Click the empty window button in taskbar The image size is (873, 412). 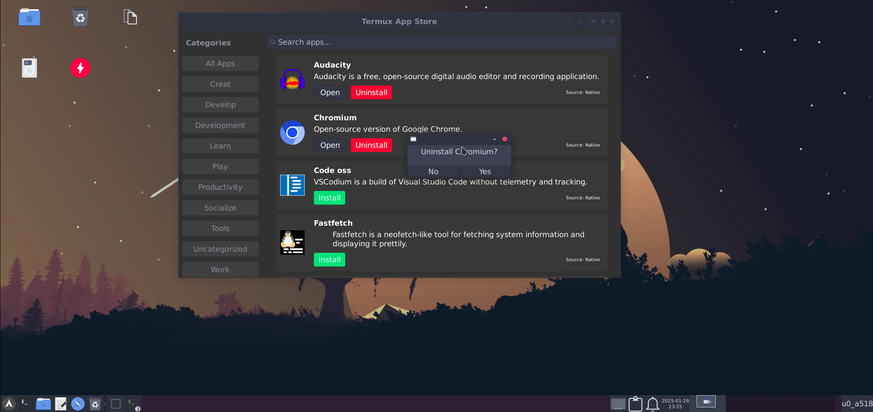point(116,404)
